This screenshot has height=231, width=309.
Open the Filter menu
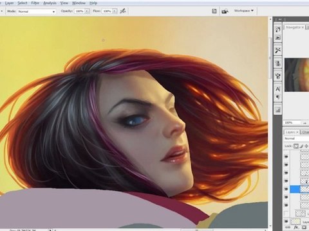pos(35,3)
